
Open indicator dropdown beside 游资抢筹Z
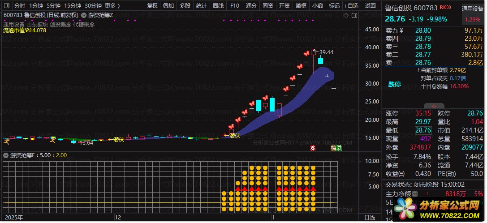point(83,15)
